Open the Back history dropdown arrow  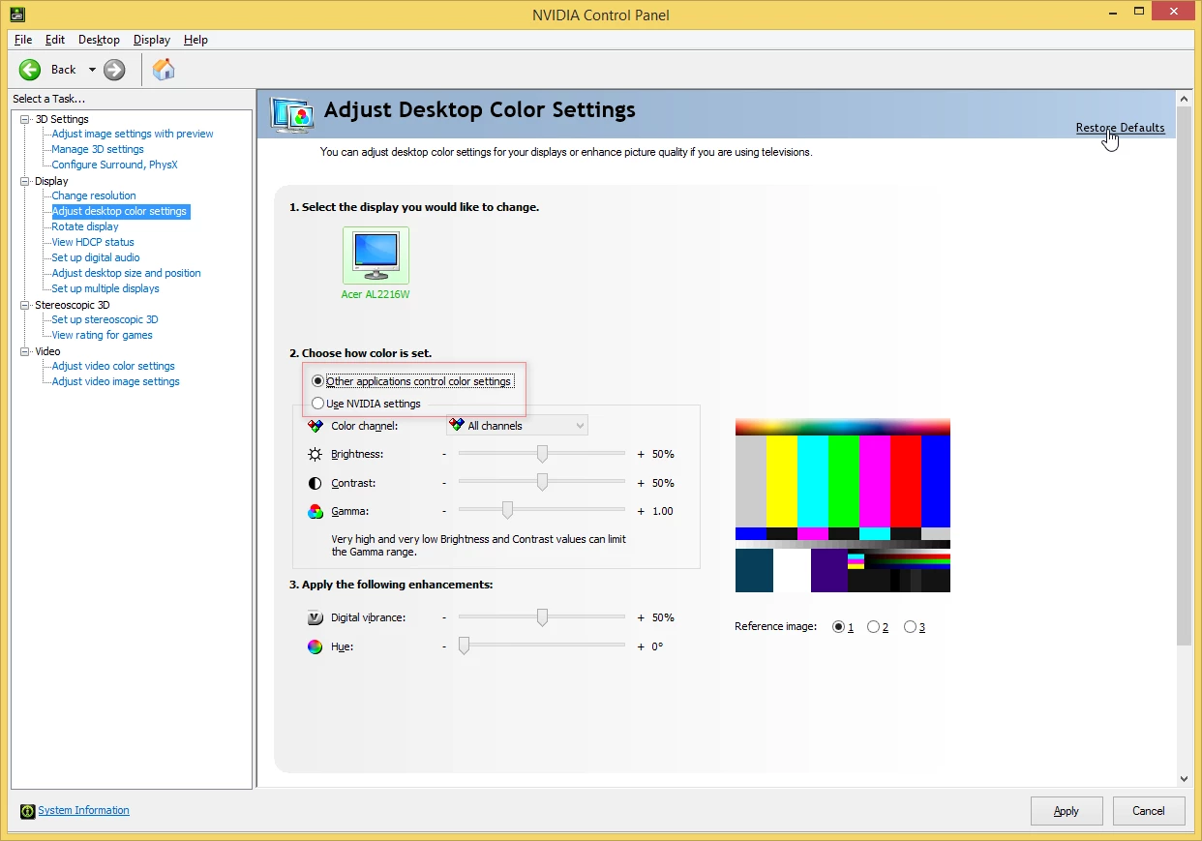pos(92,70)
